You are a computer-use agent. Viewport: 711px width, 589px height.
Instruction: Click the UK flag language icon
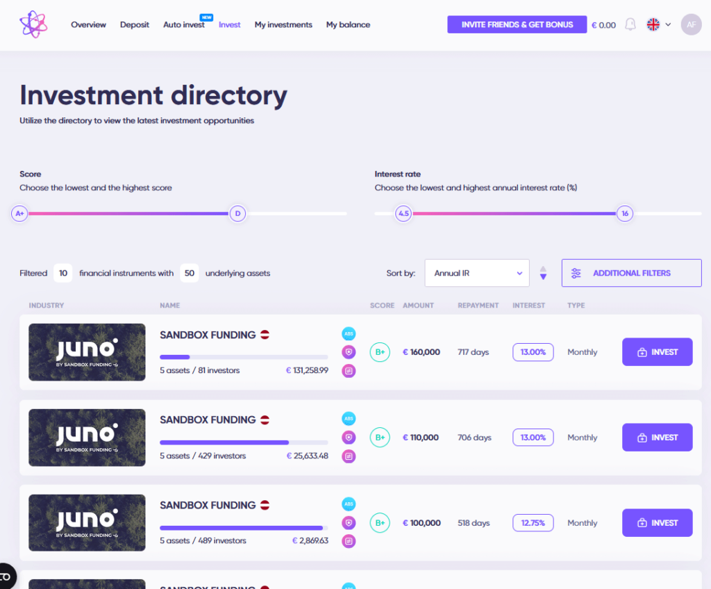click(x=653, y=24)
